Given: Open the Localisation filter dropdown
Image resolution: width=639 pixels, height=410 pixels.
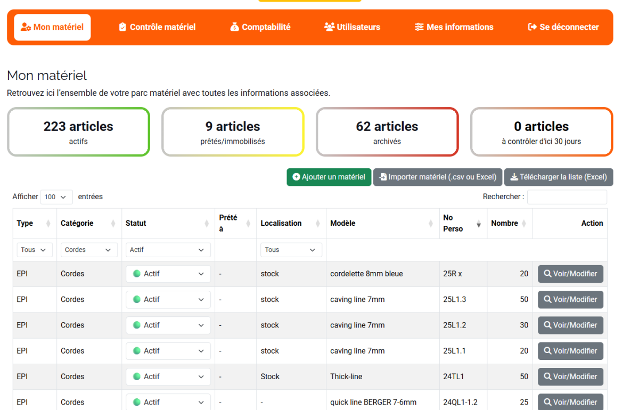Looking at the screenshot, I should pos(291,250).
